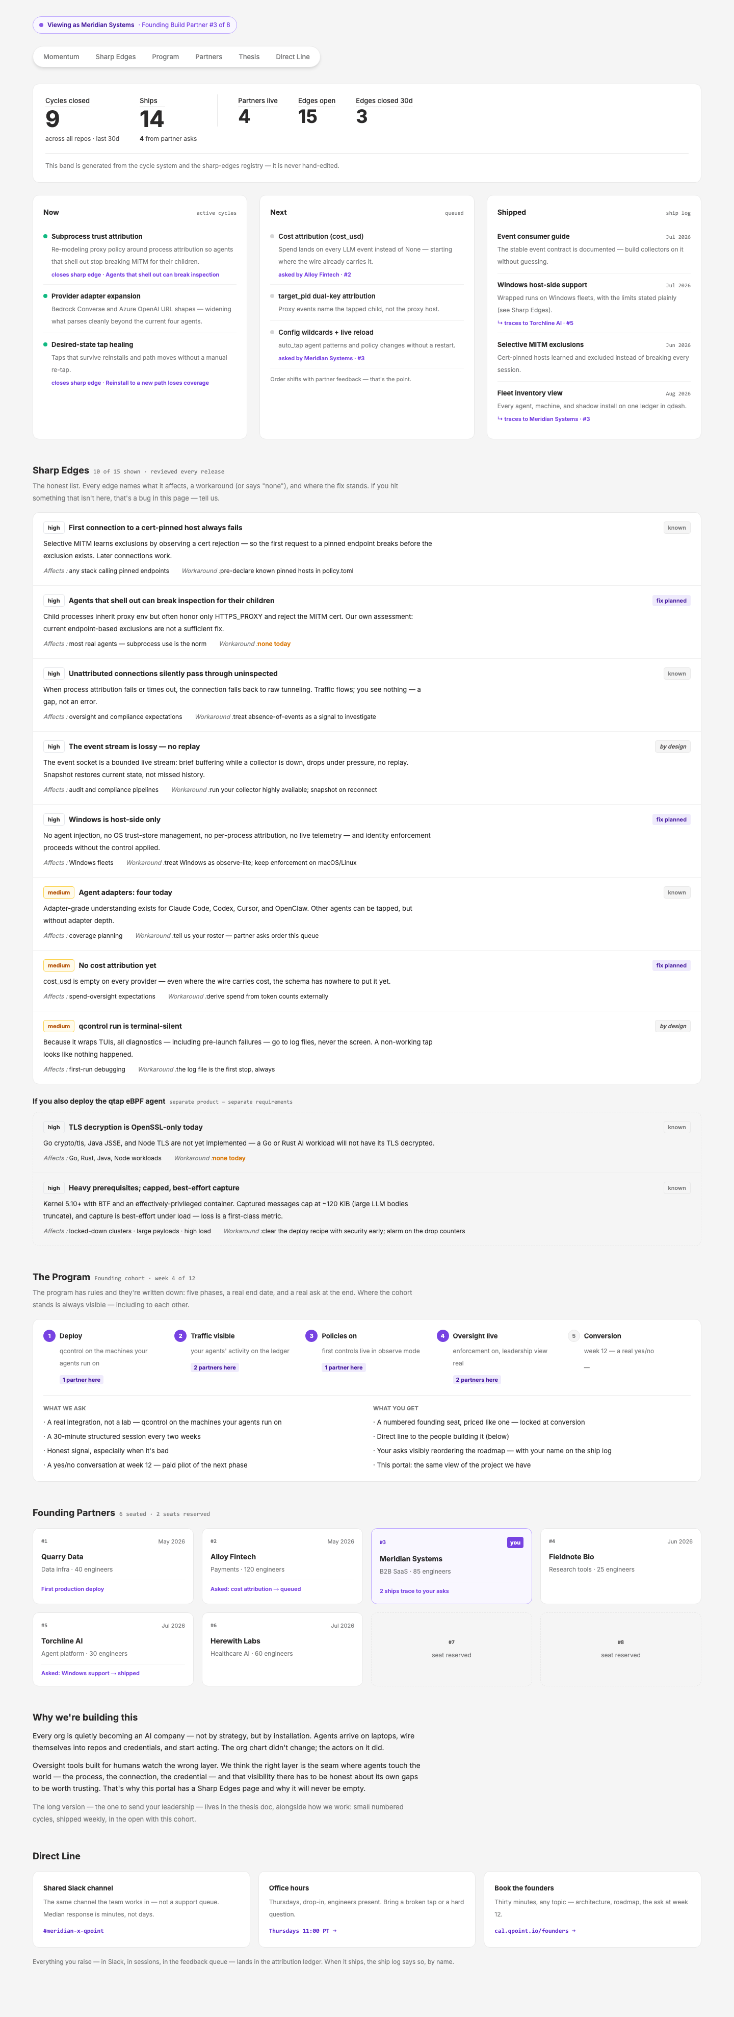Click the cal.qpoint.io/founders booking link

coord(535,1931)
